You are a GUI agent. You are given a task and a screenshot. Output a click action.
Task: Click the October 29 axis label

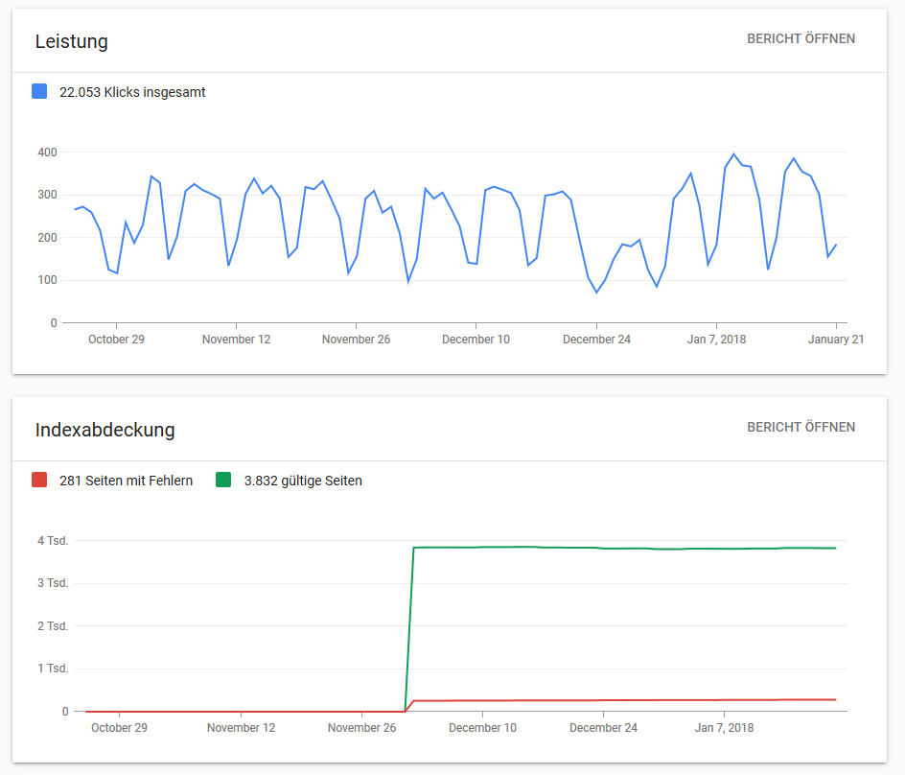click(116, 339)
